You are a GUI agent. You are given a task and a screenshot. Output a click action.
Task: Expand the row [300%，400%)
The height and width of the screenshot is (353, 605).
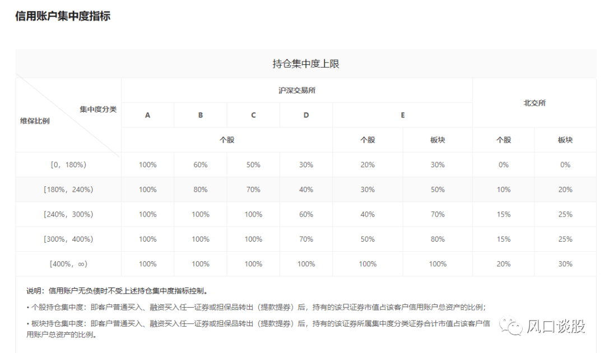[68, 239]
